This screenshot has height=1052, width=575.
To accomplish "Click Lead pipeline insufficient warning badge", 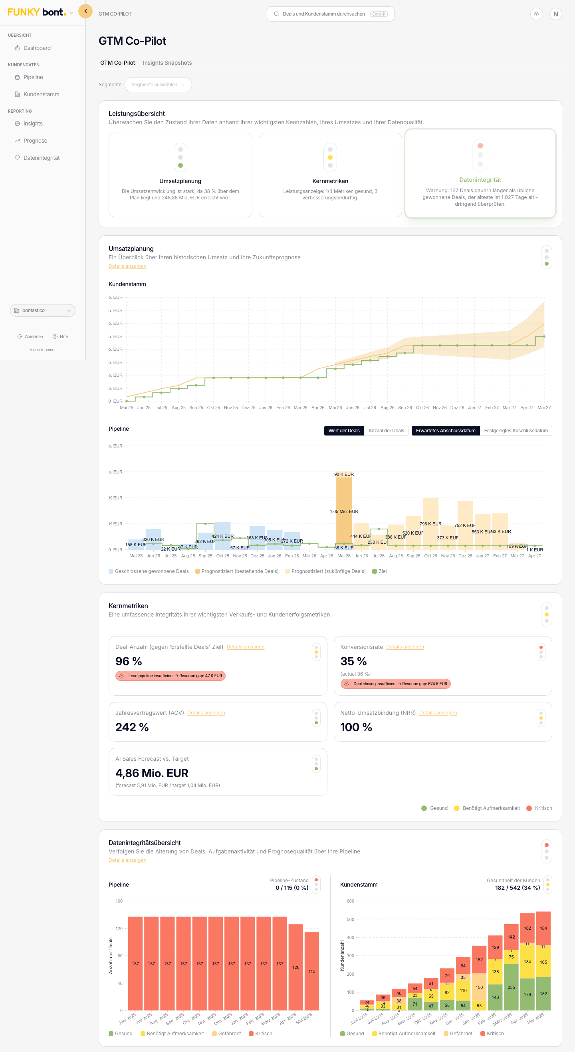I will [171, 676].
